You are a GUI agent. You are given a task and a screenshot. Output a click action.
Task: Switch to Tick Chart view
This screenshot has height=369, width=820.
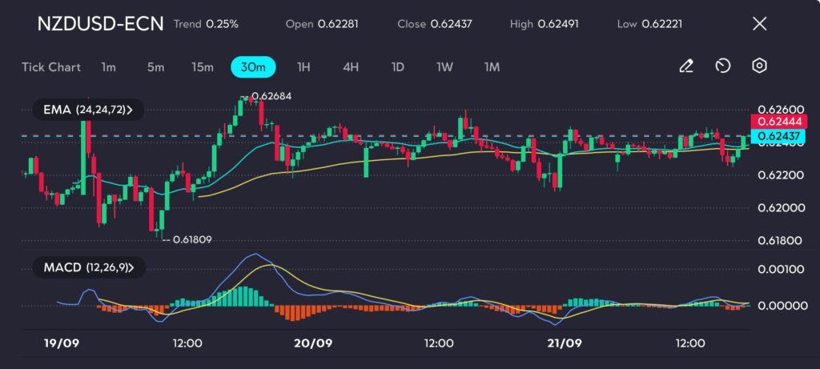point(51,67)
